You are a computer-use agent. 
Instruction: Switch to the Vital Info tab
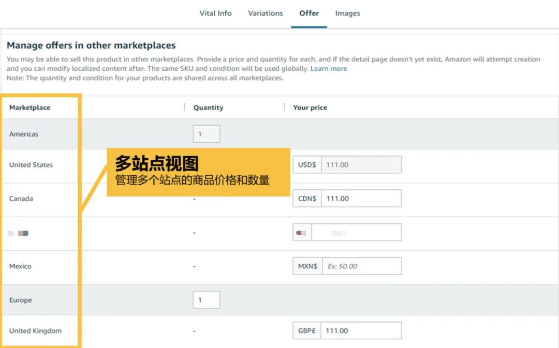coord(215,13)
